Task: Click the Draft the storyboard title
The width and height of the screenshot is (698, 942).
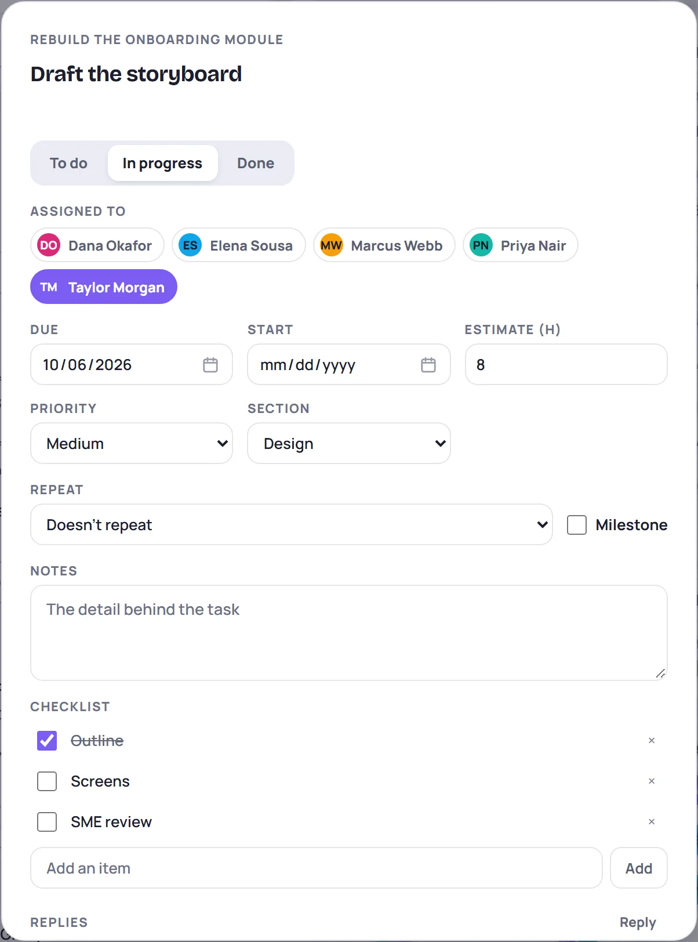Action: (x=136, y=74)
